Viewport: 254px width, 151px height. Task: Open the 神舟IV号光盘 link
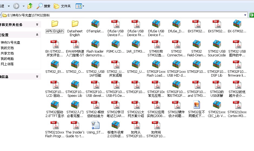click(10, 43)
